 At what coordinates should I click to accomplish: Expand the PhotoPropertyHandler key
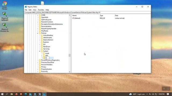pyautogui.click(x=38, y=29)
